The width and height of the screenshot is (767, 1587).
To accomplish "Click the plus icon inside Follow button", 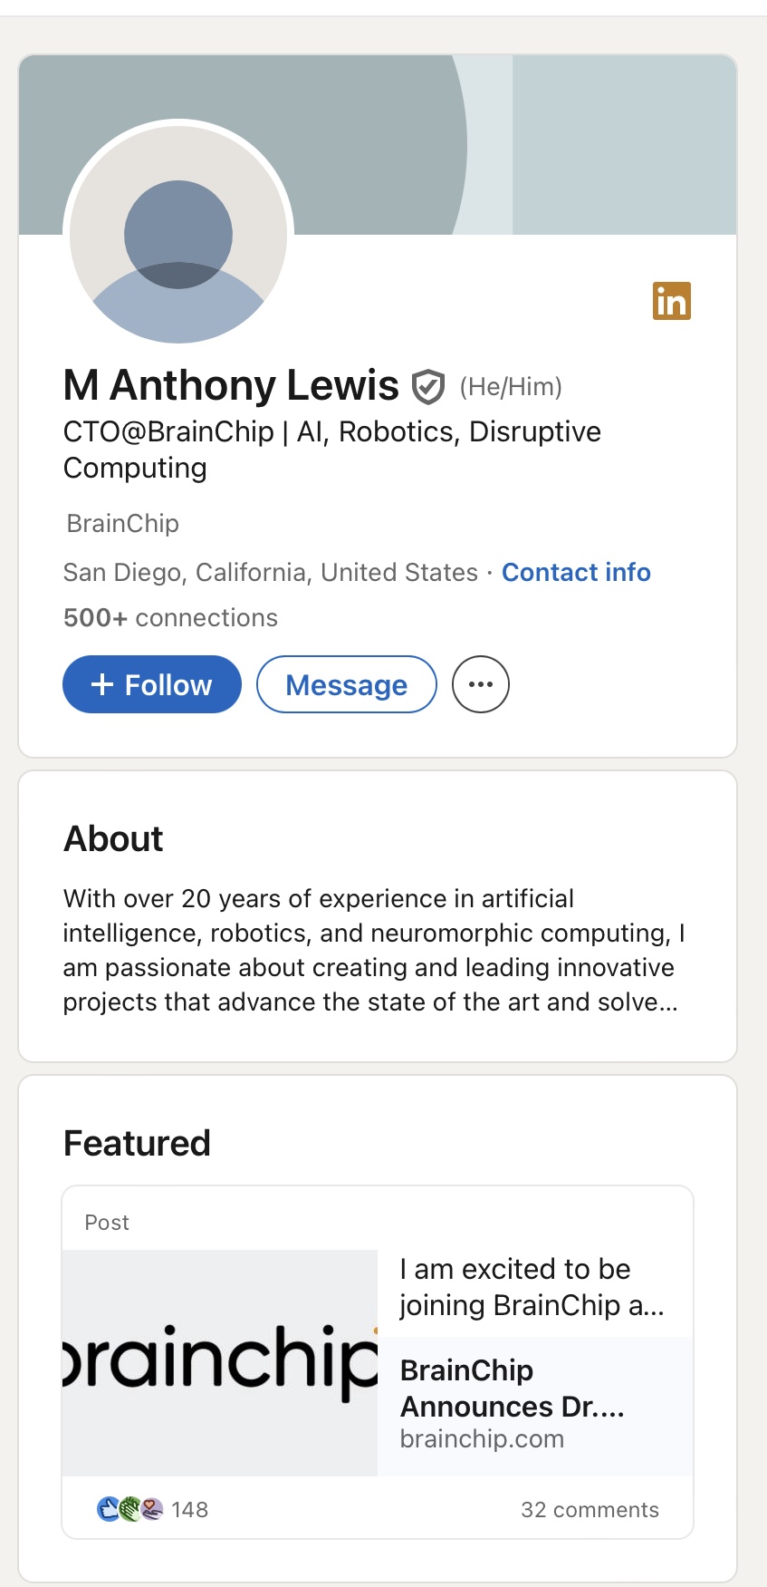I will pyautogui.click(x=102, y=684).
